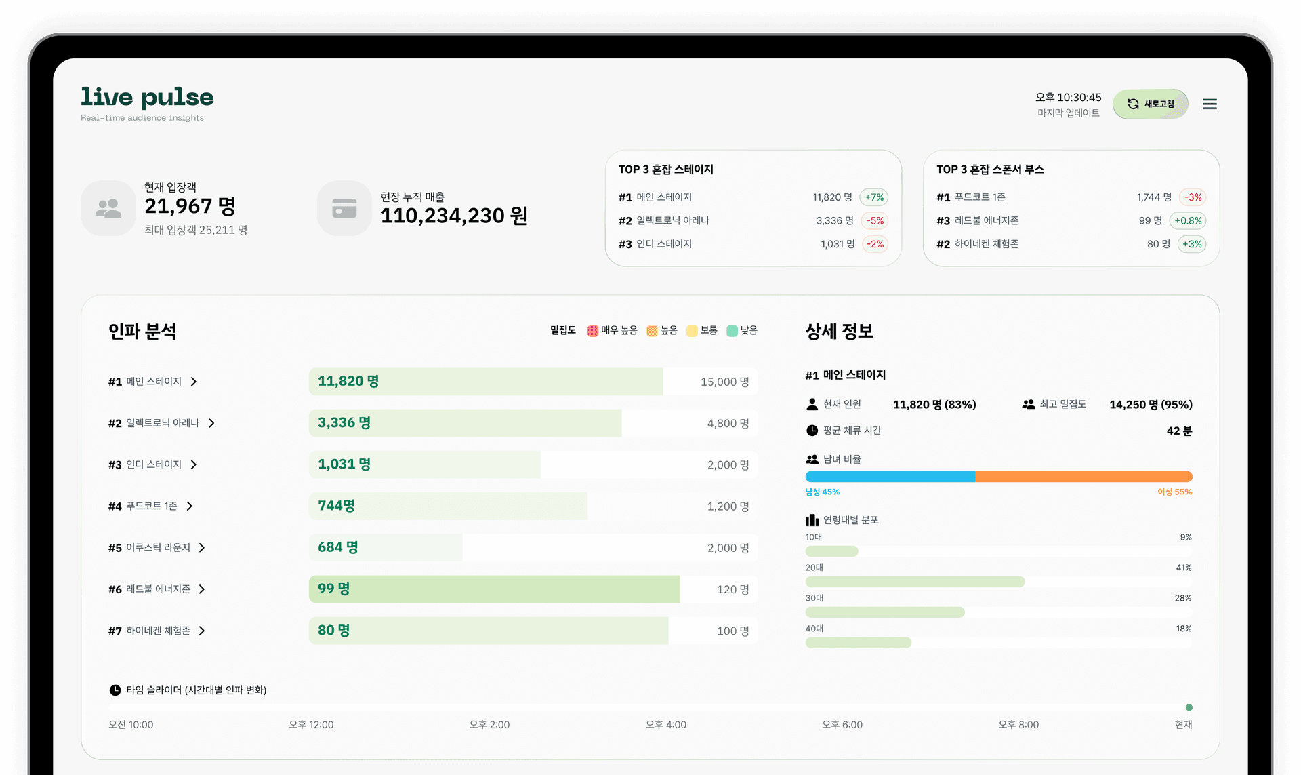The width and height of the screenshot is (1301, 775).
Task: Click the 연령대별 분포 bar chart icon
Action: (812, 520)
